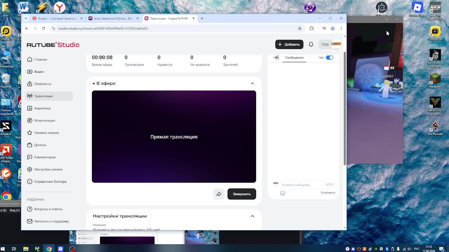This screenshot has height=252, width=449.
Task: Click the page vertical scrollbar
Action: click(345, 108)
